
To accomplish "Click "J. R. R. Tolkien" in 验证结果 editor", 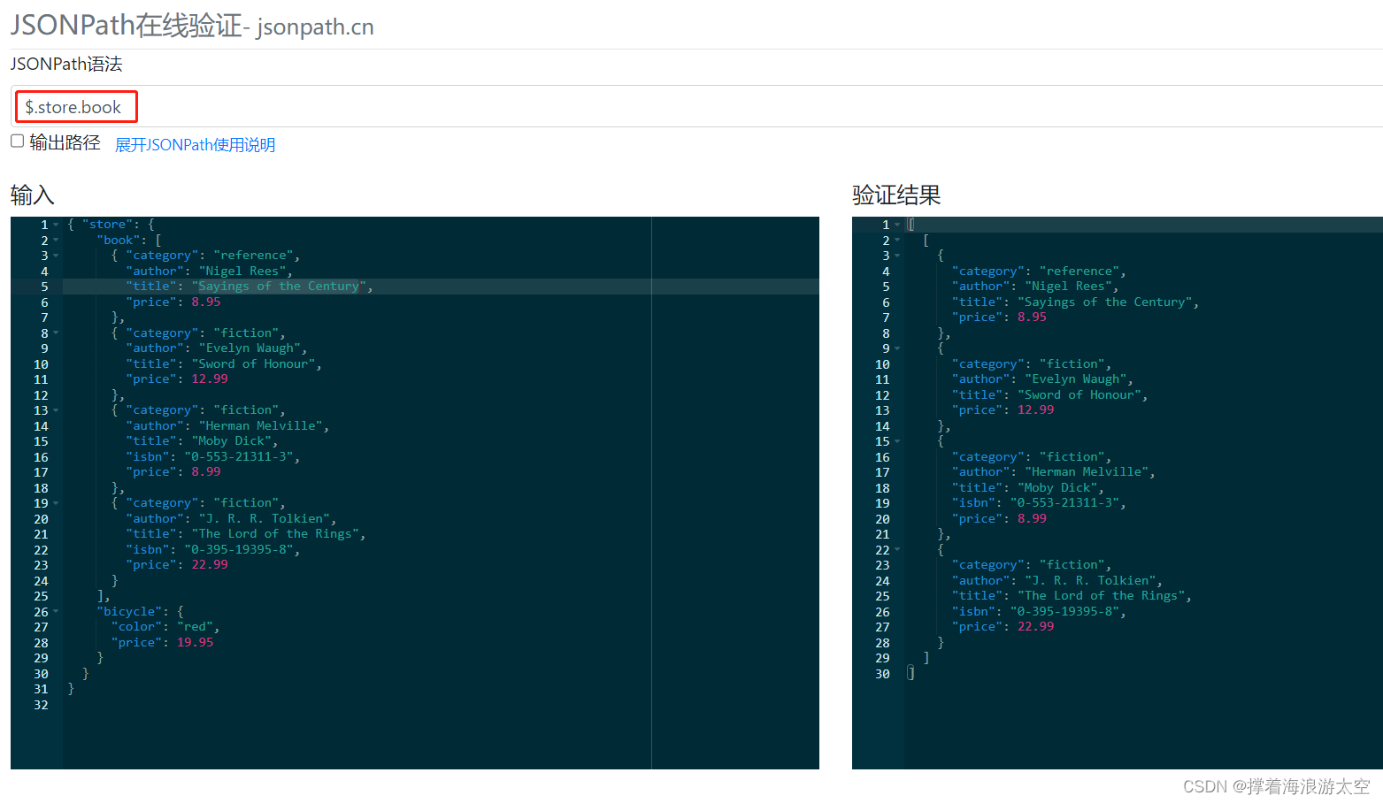I will point(1090,581).
